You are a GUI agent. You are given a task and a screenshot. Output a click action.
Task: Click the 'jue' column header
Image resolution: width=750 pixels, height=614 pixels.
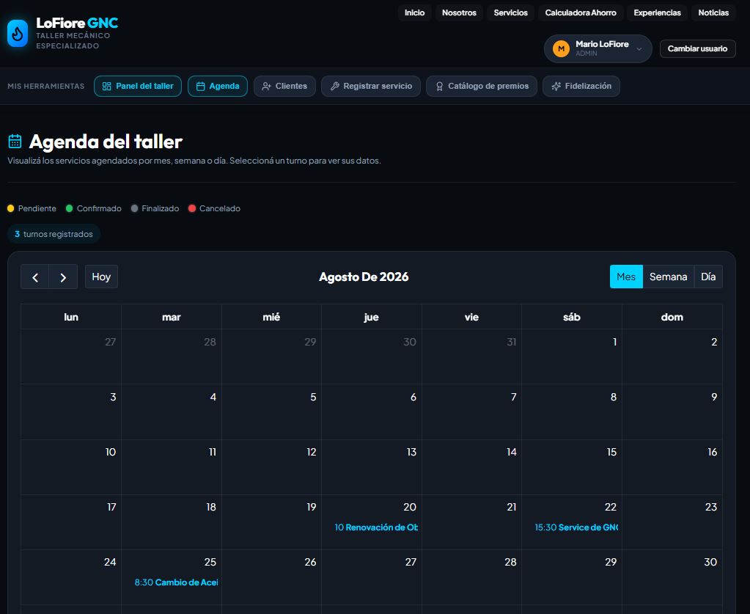371,318
